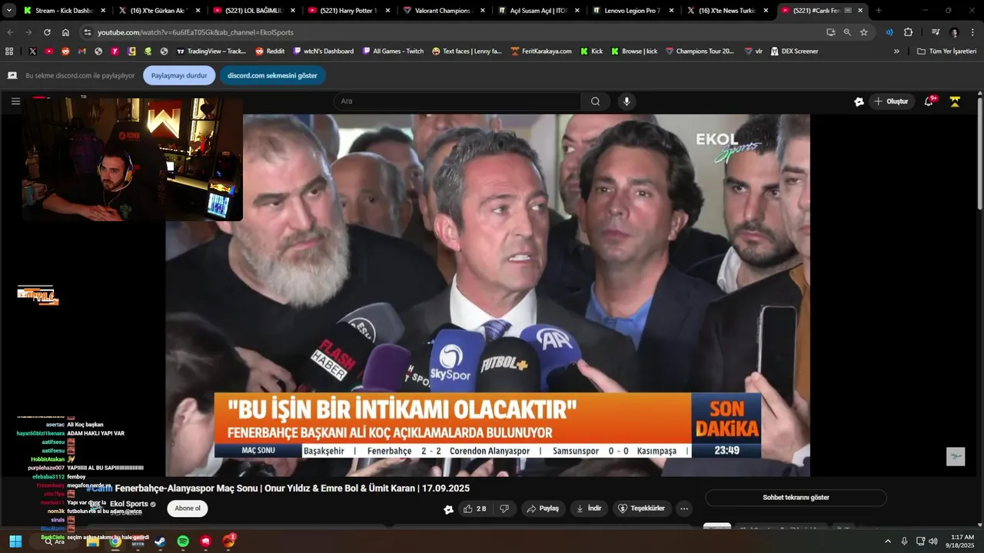Open the Chrome extensions puzzle icon
Image resolution: width=984 pixels, height=553 pixels.
tap(908, 32)
